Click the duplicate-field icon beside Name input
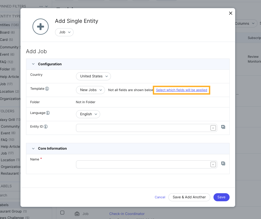The height and width of the screenshot is (219, 261). 223,163
